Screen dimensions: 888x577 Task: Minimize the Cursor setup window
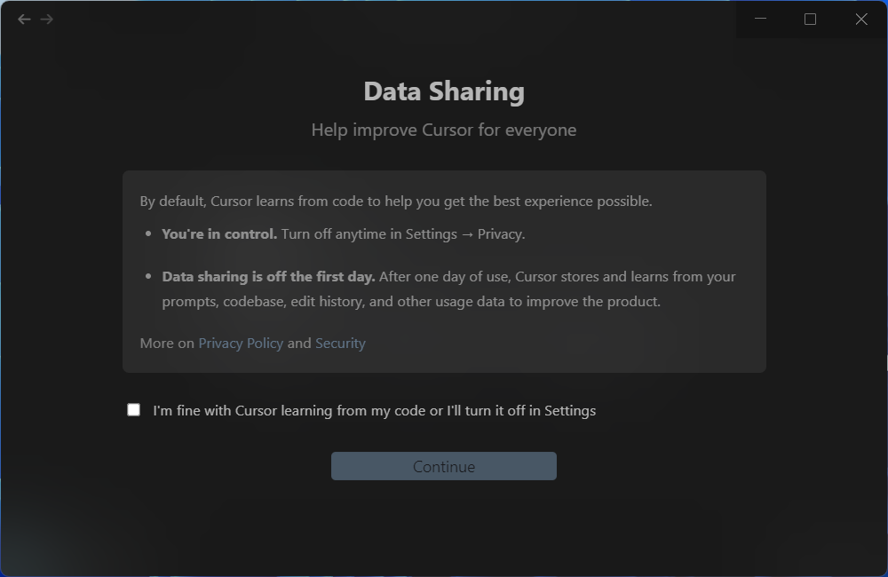[761, 19]
